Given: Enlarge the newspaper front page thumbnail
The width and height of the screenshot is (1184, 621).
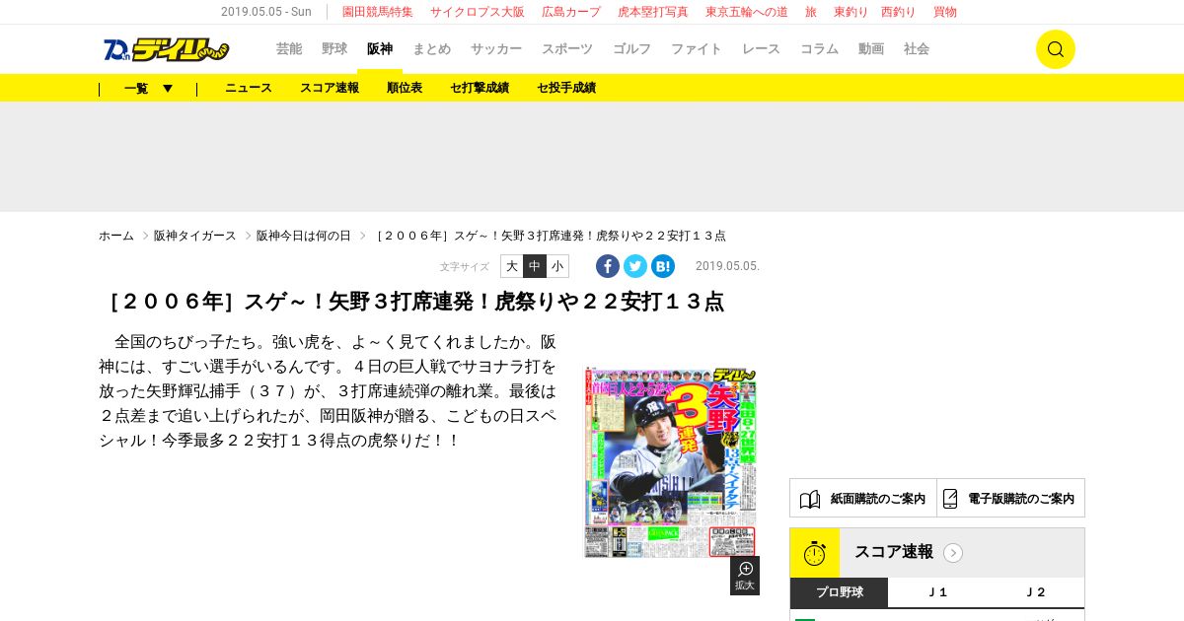Looking at the screenshot, I should 670,462.
